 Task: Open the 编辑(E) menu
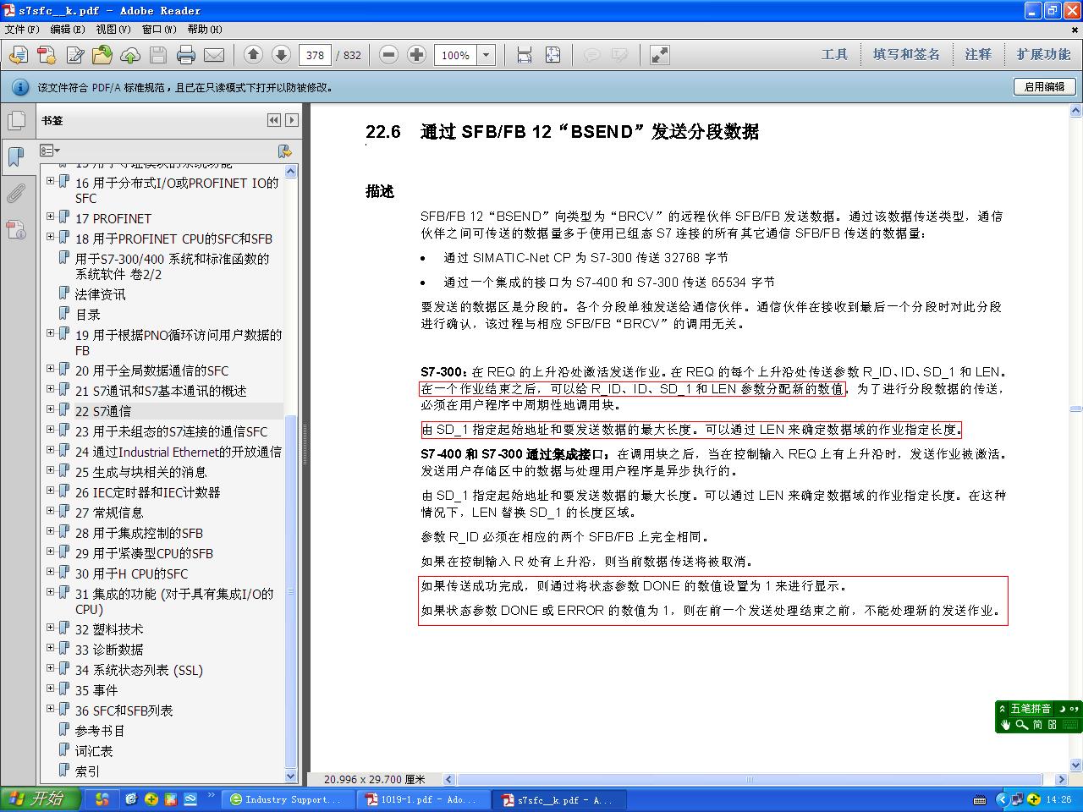(68, 29)
